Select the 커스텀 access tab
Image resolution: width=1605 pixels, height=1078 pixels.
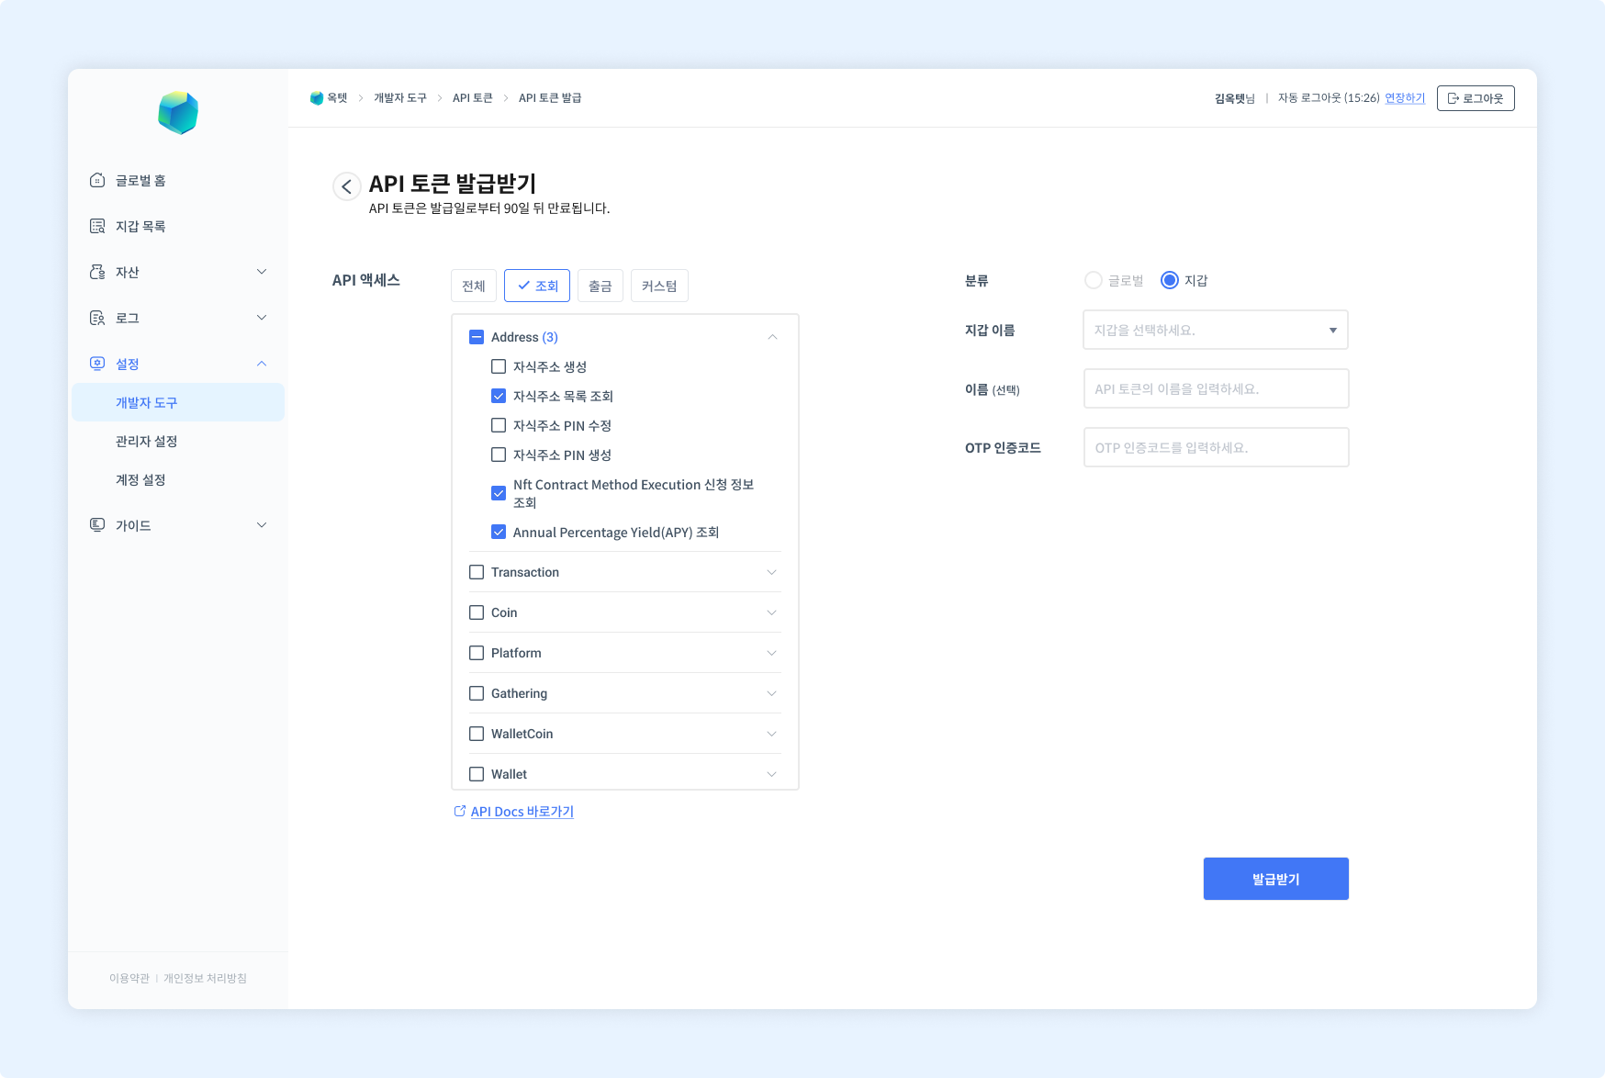click(659, 286)
